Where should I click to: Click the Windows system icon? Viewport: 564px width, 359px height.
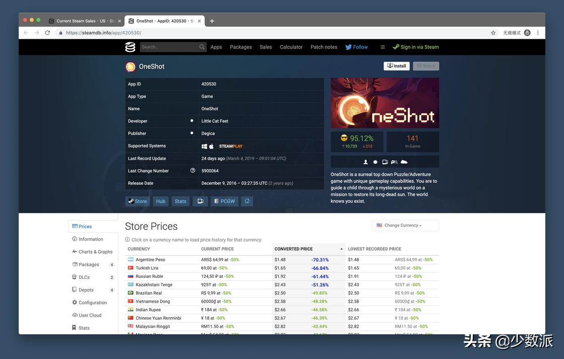[x=204, y=146]
